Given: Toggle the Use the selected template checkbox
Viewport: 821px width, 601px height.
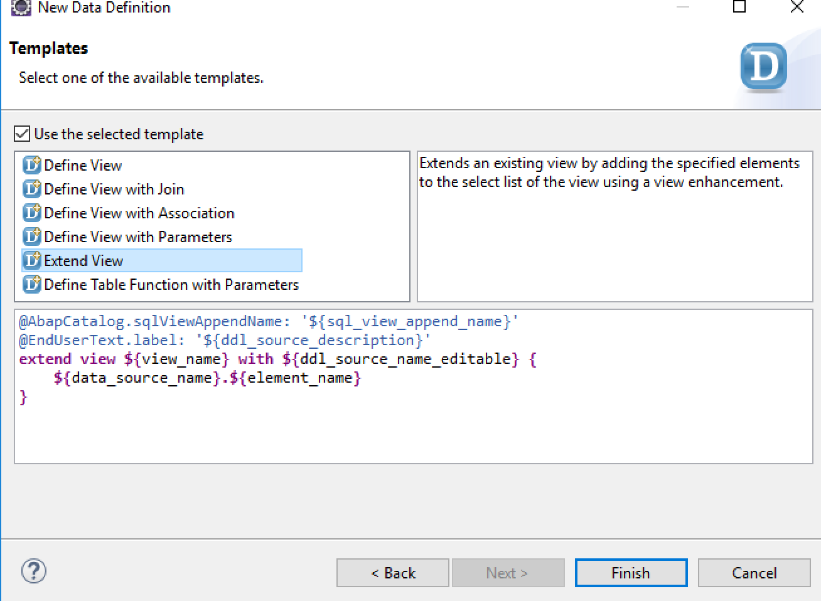Looking at the screenshot, I should pos(22,134).
